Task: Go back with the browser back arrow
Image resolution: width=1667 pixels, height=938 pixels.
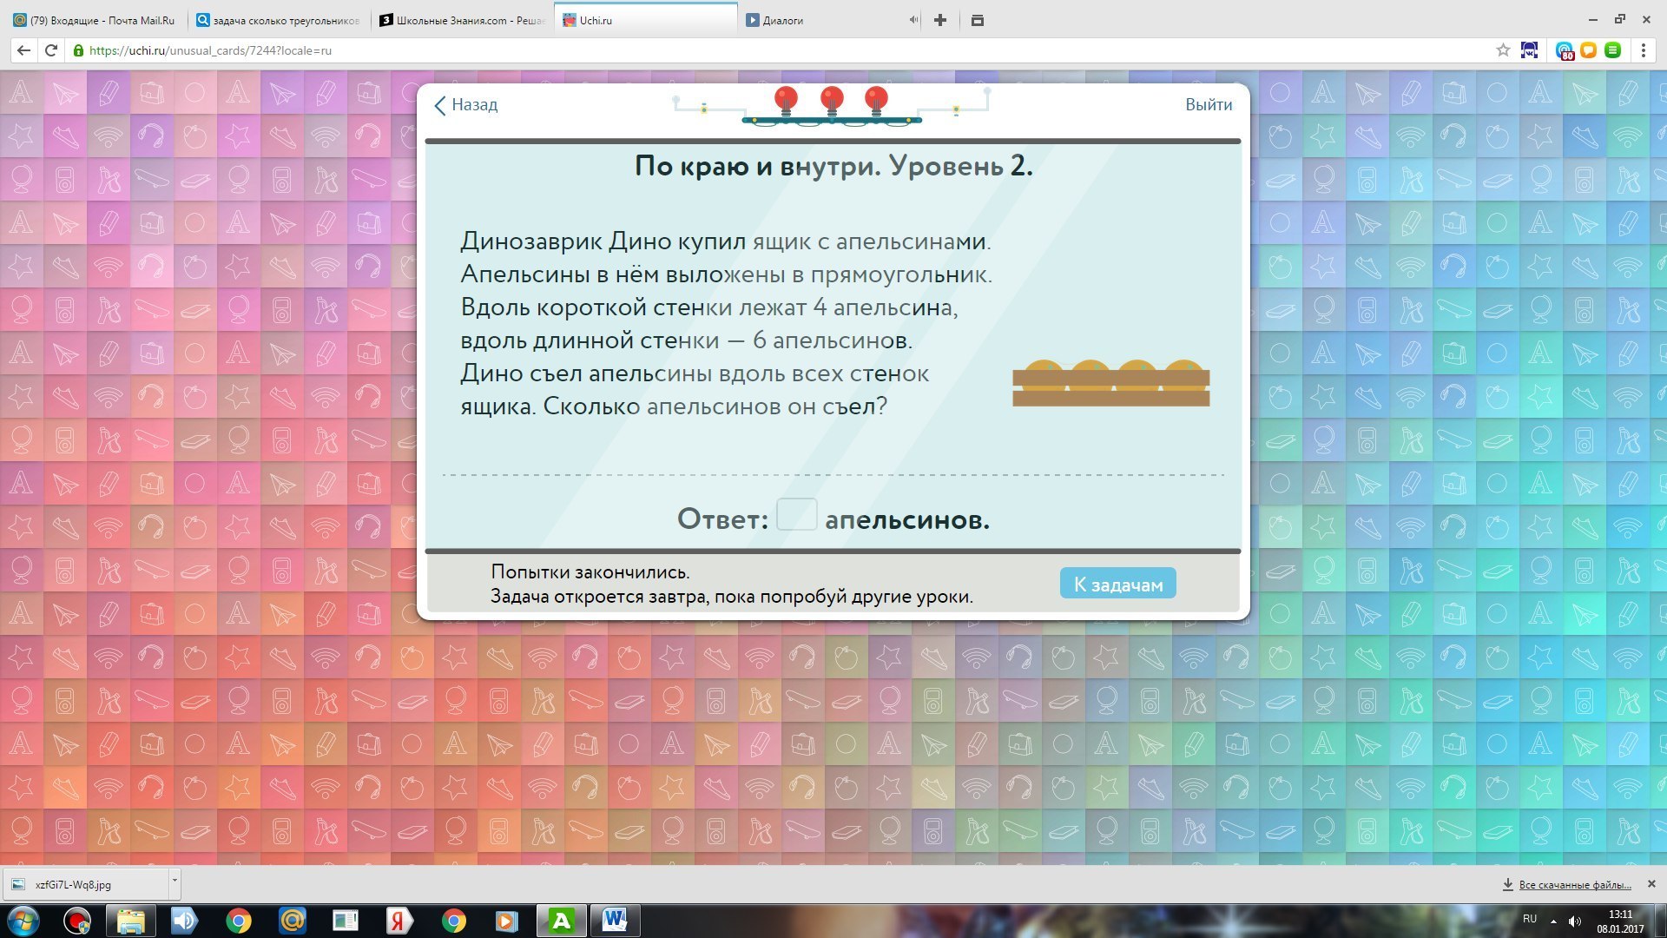Action: tap(23, 50)
